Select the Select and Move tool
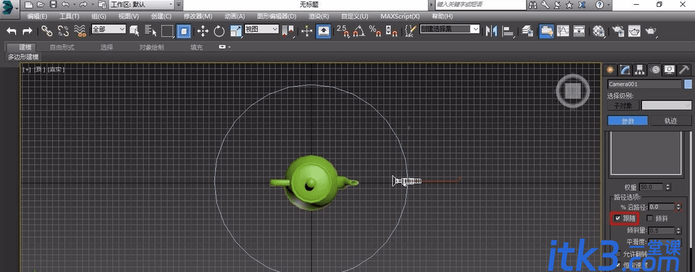This screenshot has width=695, height=272. 203,31
